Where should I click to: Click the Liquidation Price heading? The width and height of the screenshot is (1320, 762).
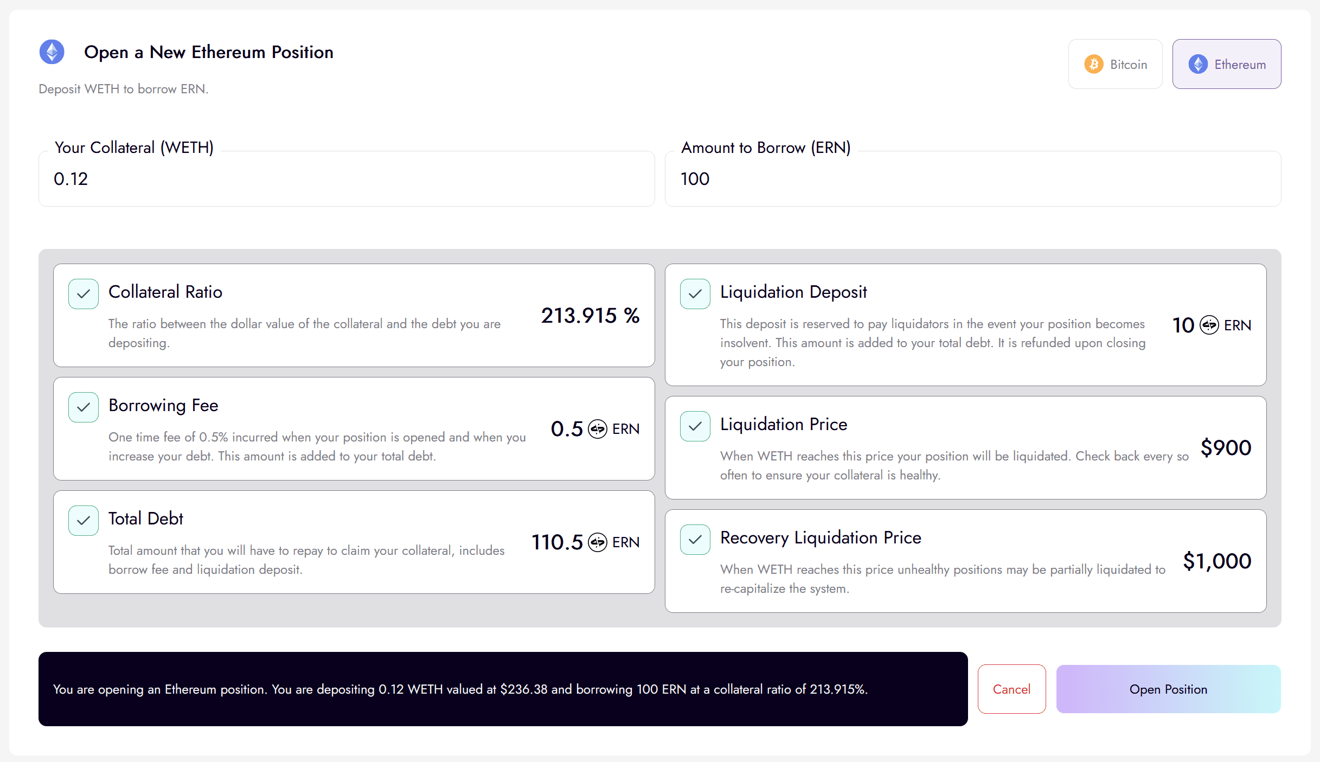(x=784, y=425)
